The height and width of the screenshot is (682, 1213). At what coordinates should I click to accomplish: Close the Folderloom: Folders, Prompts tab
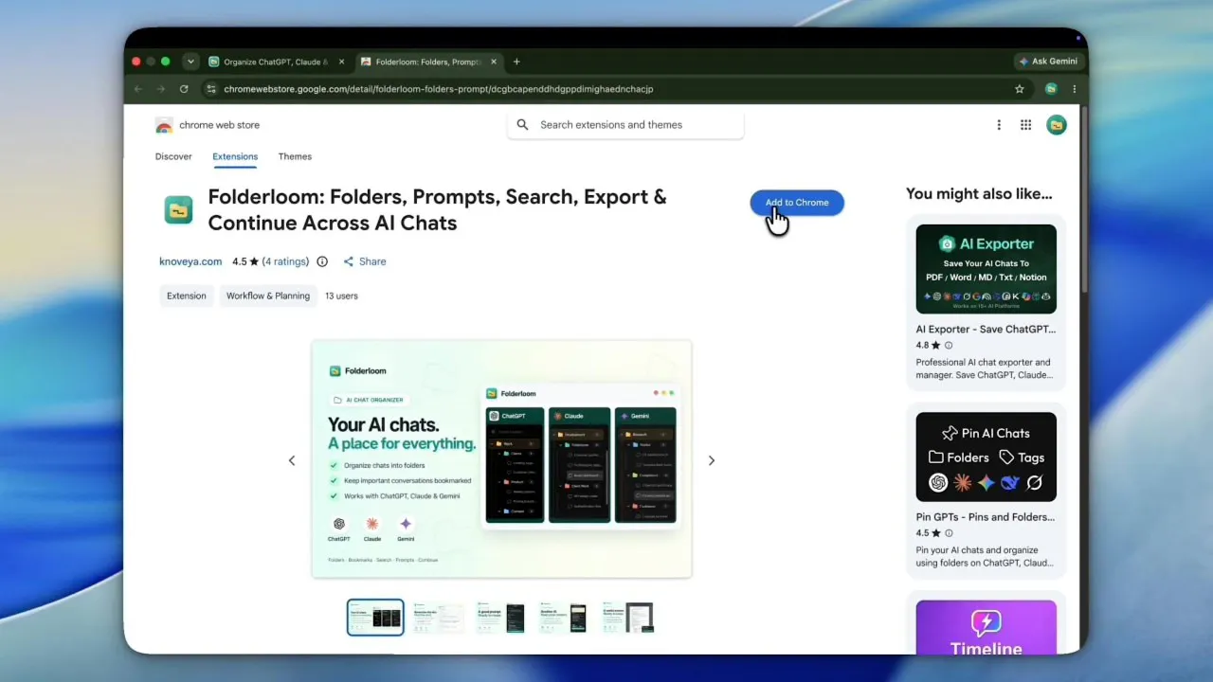click(x=493, y=62)
